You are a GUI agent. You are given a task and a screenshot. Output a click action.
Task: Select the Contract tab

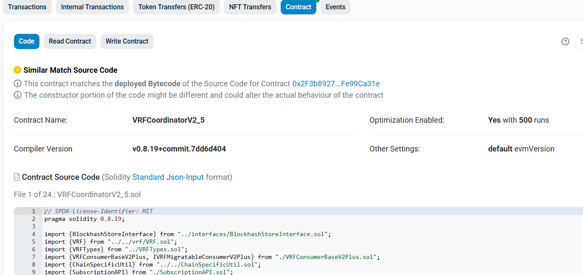click(298, 7)
